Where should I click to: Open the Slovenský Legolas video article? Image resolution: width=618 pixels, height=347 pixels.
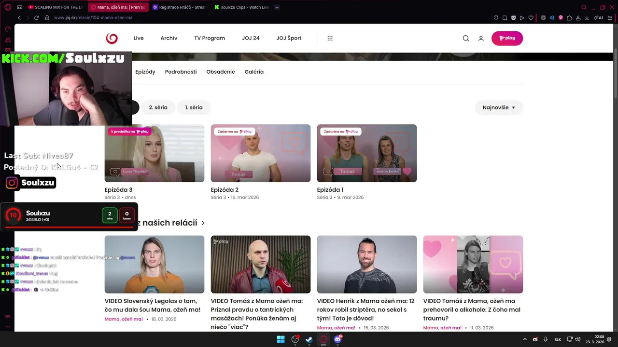tap(153, 305)
